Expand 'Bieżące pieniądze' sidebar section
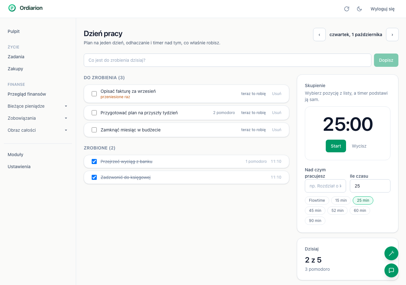 tap(38, 106)
